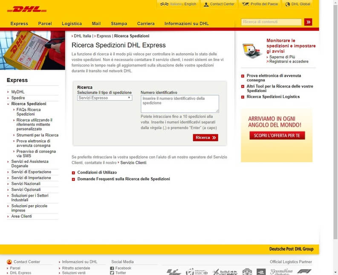This screenshot has height=275, width=338.
Task: Click the Contact Center person icon in header
Action: click(x=206, y=4)
